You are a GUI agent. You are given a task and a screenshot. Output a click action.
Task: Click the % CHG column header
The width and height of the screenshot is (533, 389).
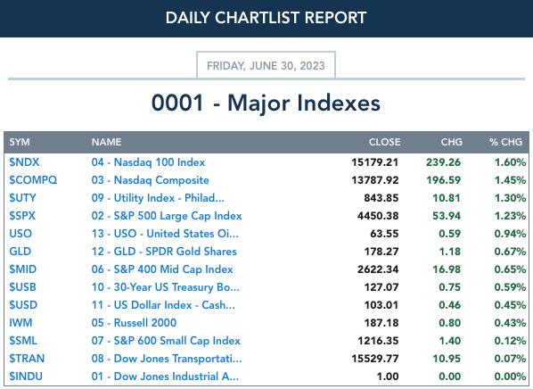coord(505,142)
